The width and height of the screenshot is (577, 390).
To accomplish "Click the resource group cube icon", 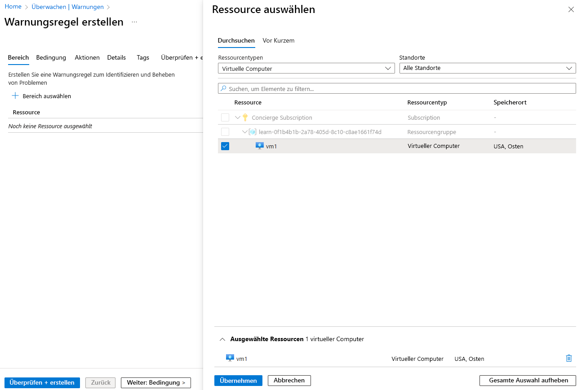I will 252,132.
